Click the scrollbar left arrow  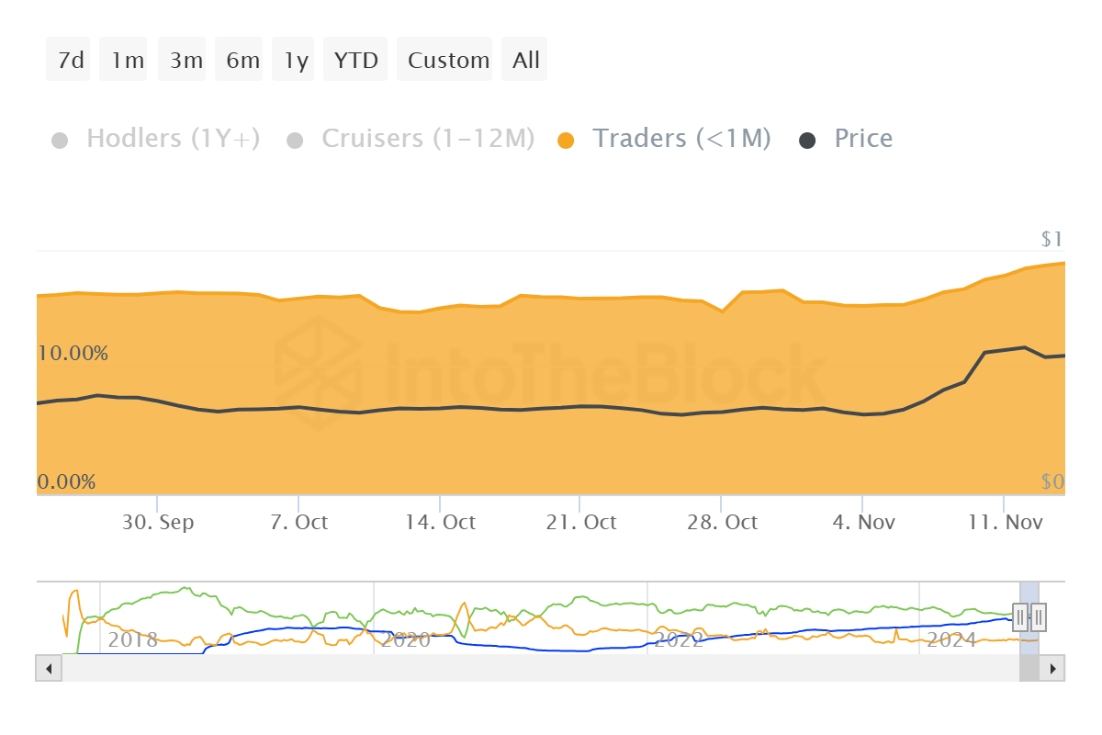pos(47,668)
